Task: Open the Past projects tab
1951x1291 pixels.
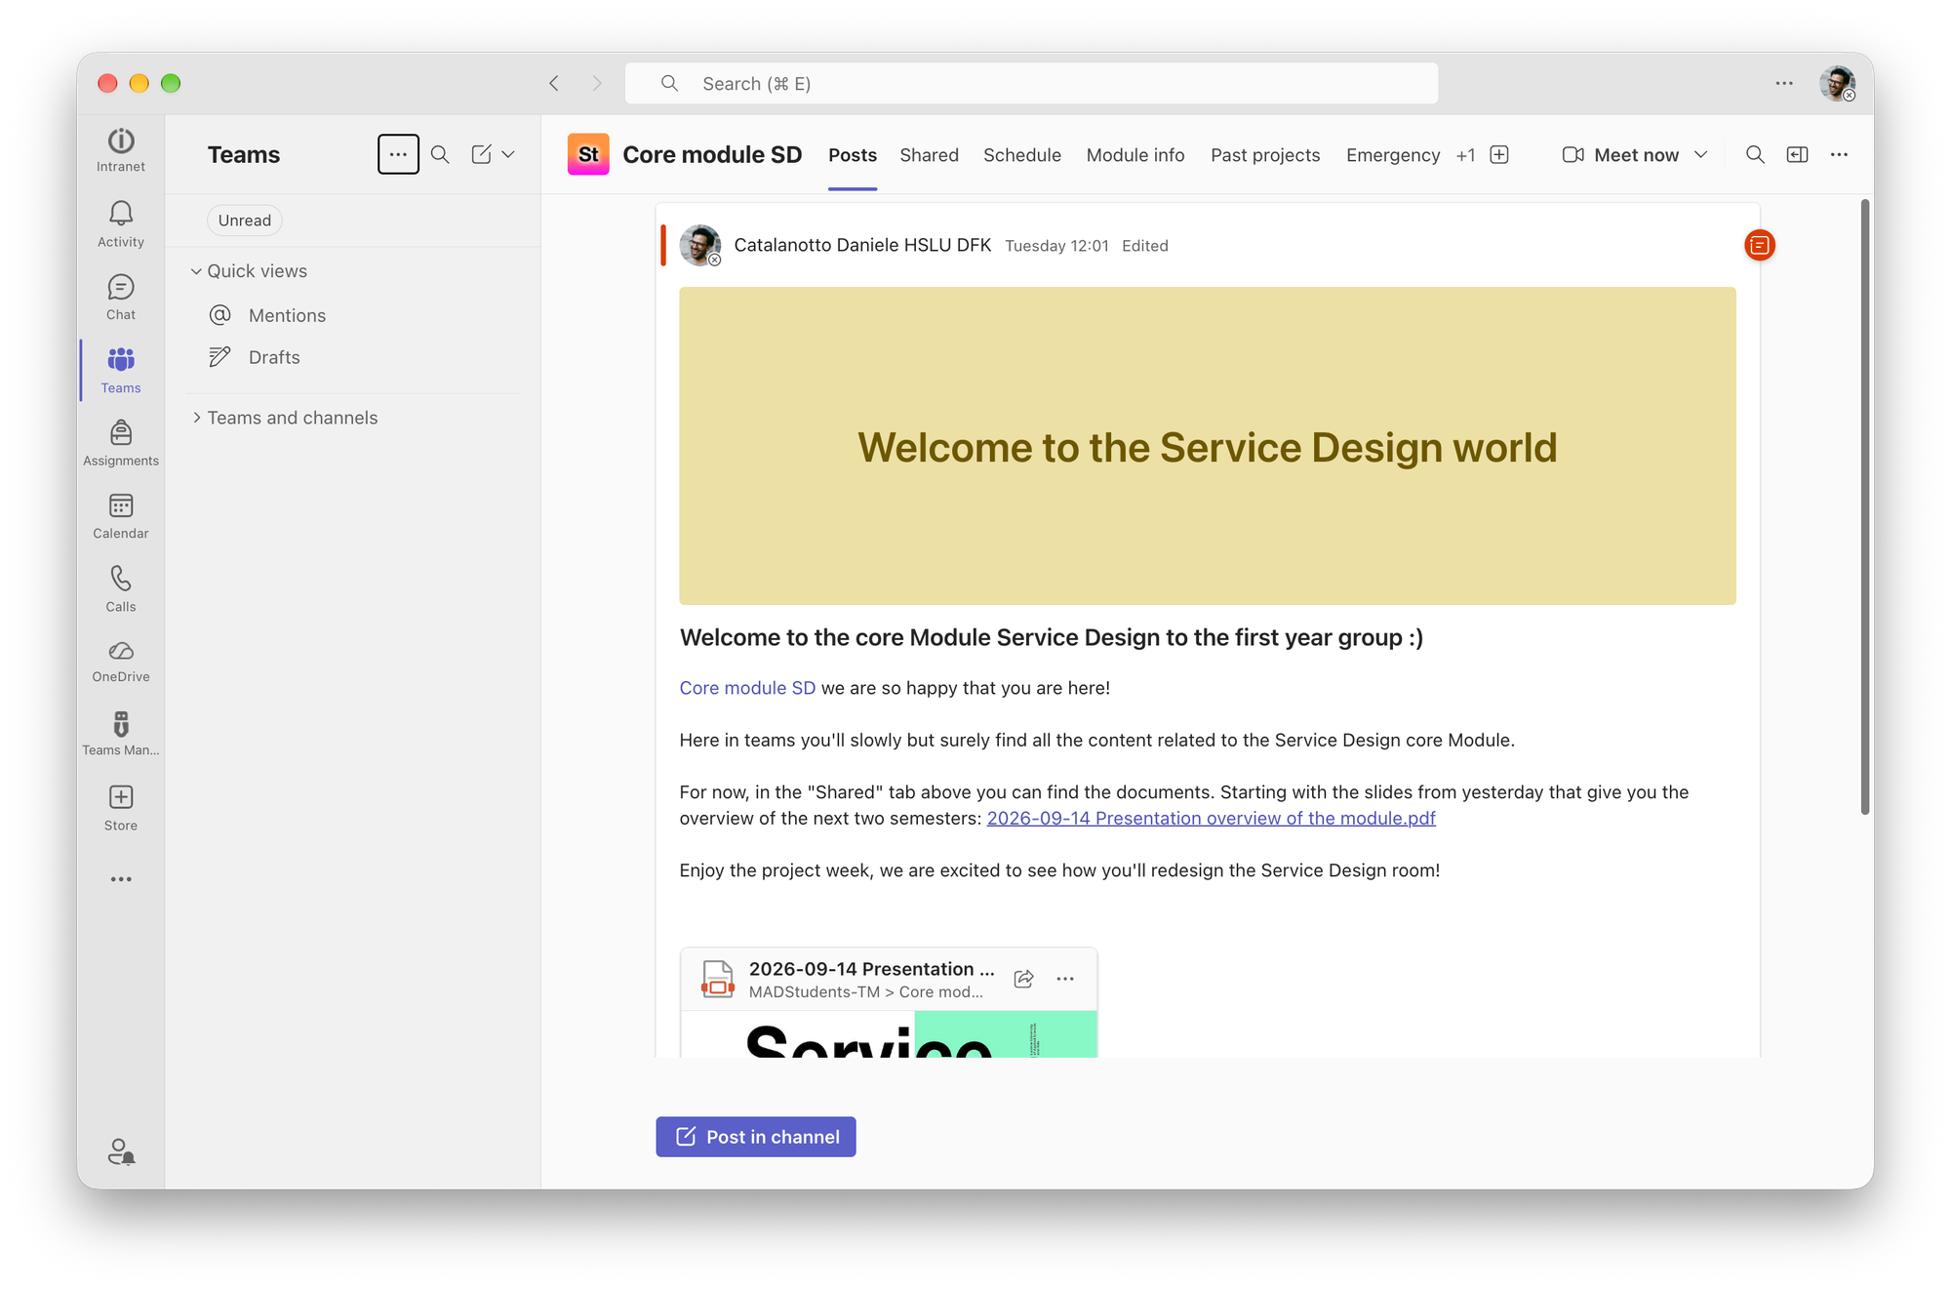Action: tap(1265, 155)
